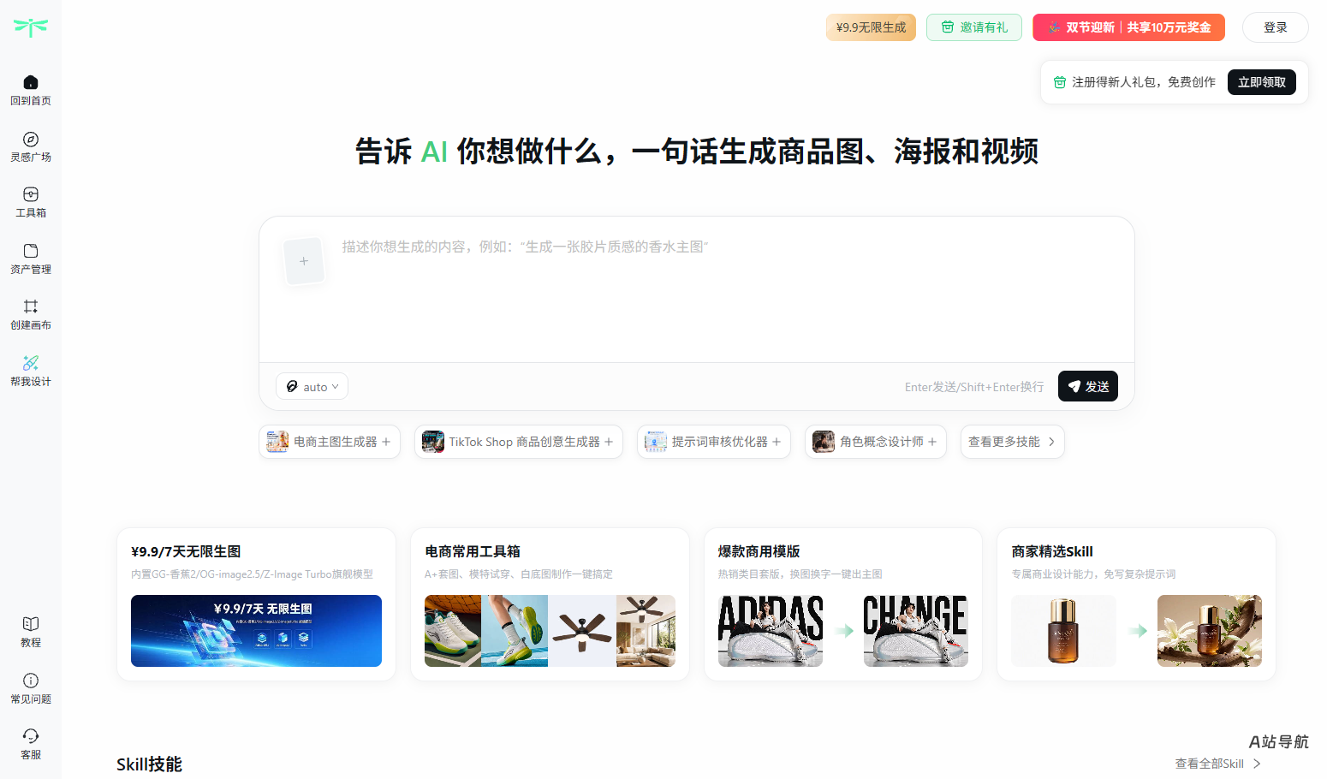Open 资产管理 folder icon
Screen dimensions: 1327x779
click(31, 251)
